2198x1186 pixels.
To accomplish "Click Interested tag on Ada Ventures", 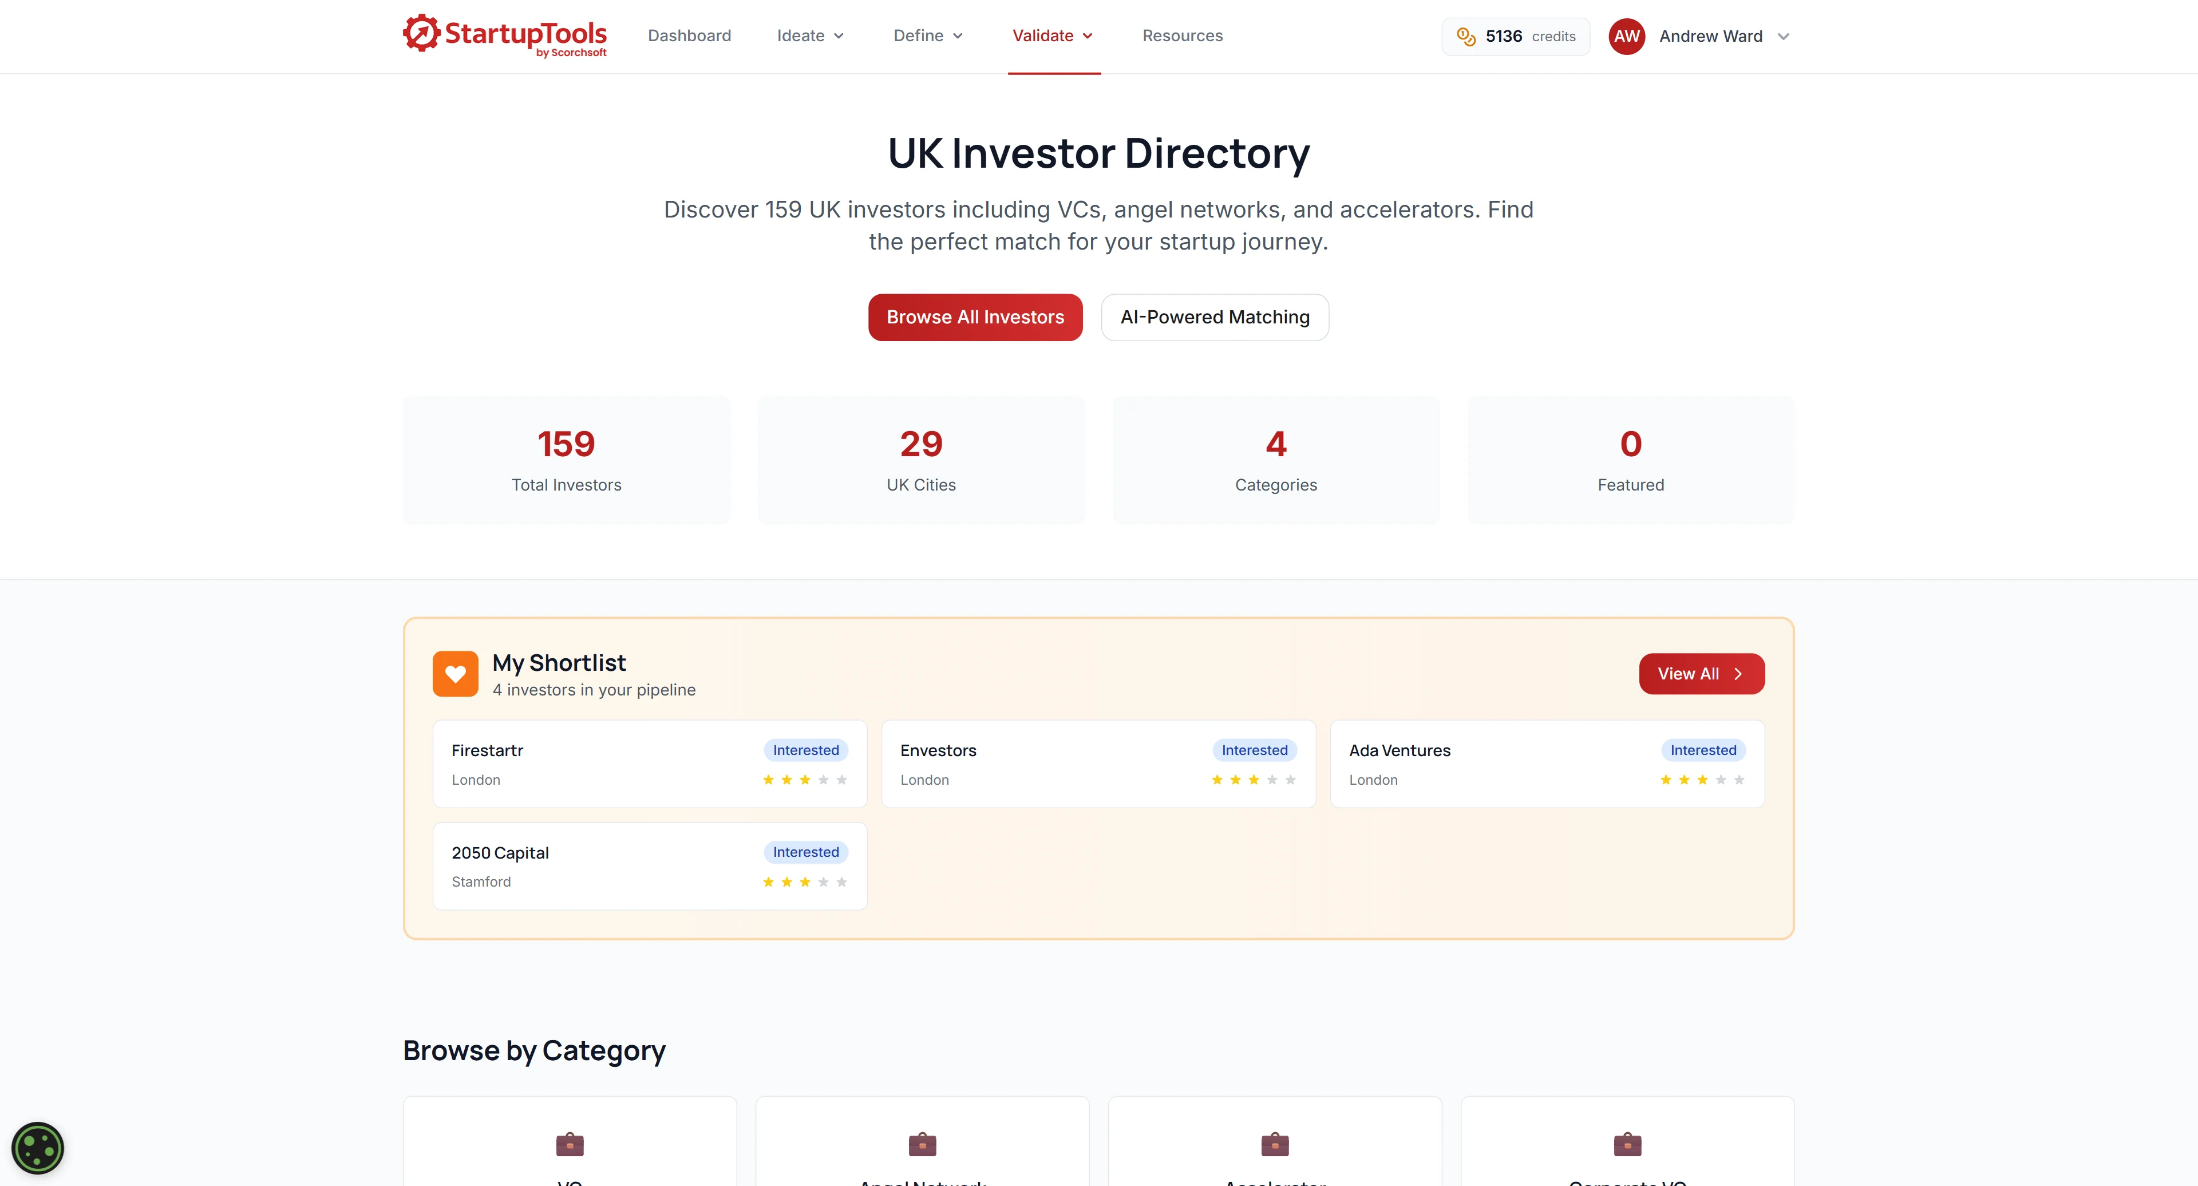I will point(1703,750).
